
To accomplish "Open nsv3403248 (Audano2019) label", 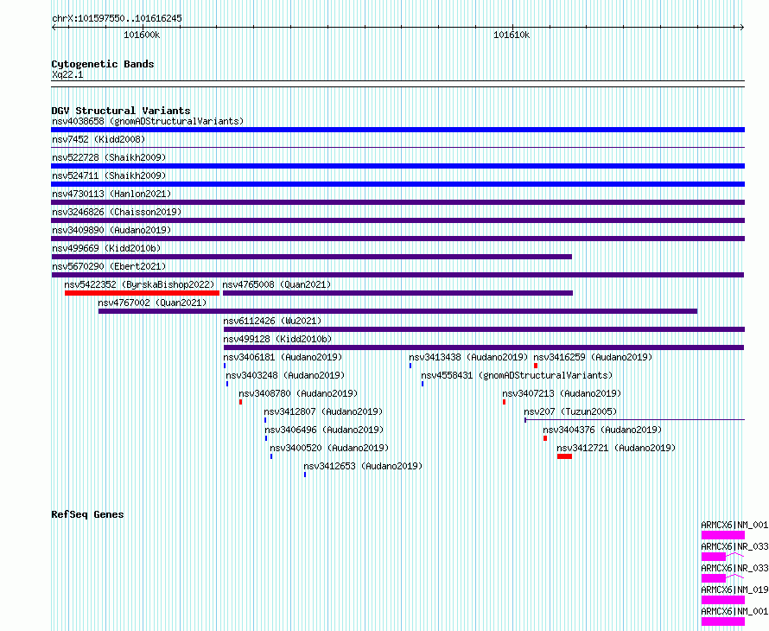I will 285,375.
